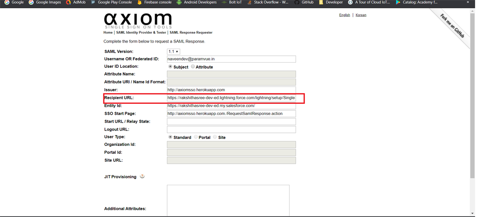479x217 pixels.
Task: Click the scrollbar down arrow
Action: [x=473, y=213]
